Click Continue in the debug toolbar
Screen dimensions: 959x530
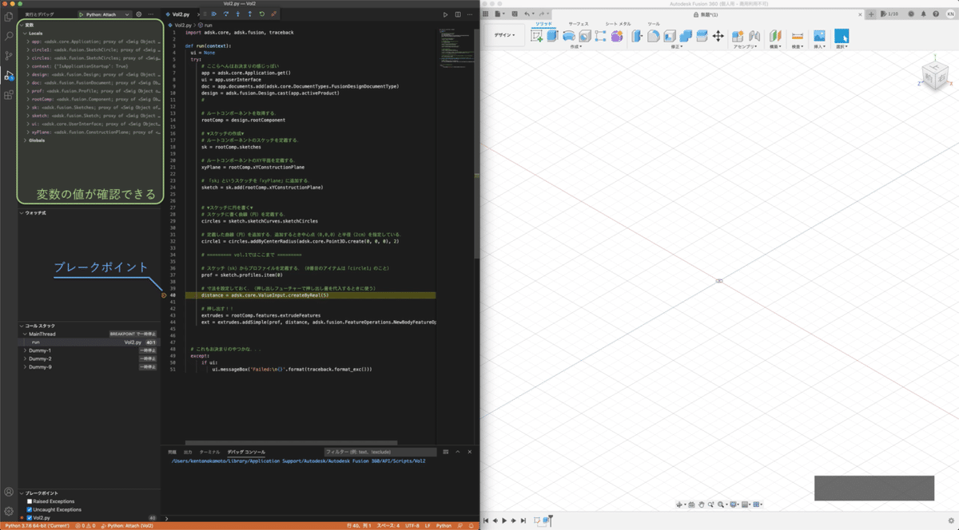click(x=214, y=14)
